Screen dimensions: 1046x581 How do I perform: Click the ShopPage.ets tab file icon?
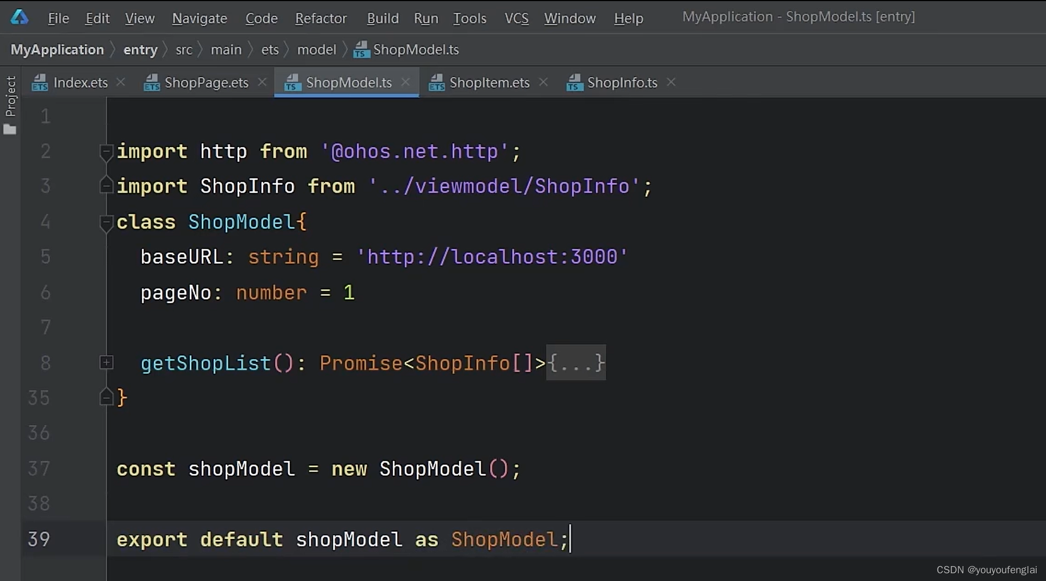pyautogui.click(x=152, y=83)
